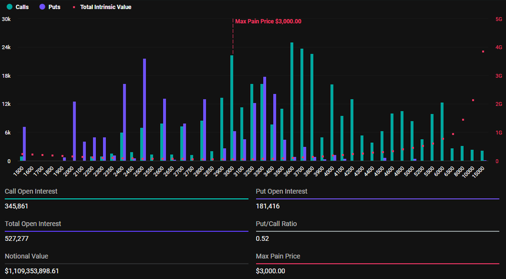Select the tall put bar at 2500 strike

144,110
